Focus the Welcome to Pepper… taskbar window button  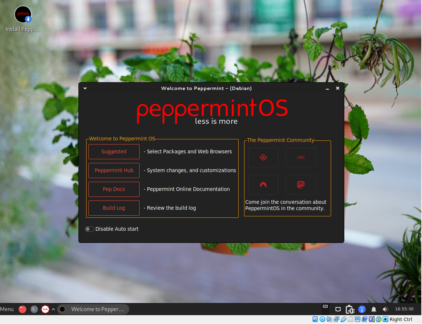point(93,309)
